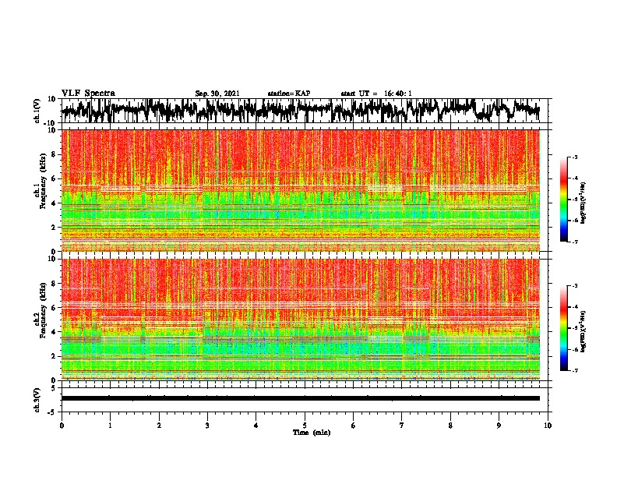The height and width of the screenshot is (477, 617).
Task: Click the "start UT = 16:40: 1" text
Action: (376, 94)
